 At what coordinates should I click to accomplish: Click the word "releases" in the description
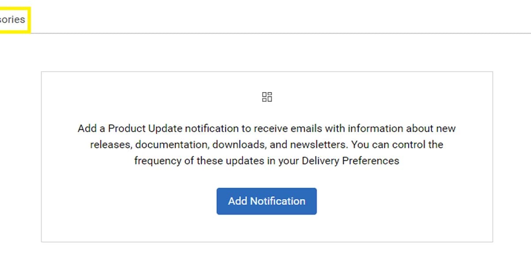(110, 145)
